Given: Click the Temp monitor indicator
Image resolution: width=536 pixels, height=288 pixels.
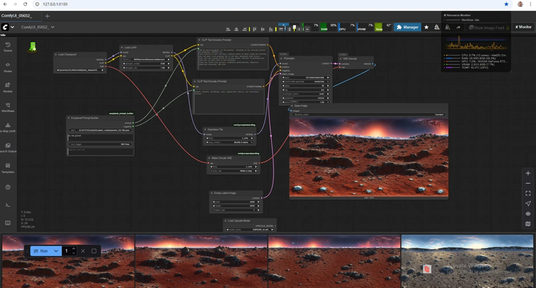Looking at the screenshot, I should pyautogui.click(x=383, y=27).
